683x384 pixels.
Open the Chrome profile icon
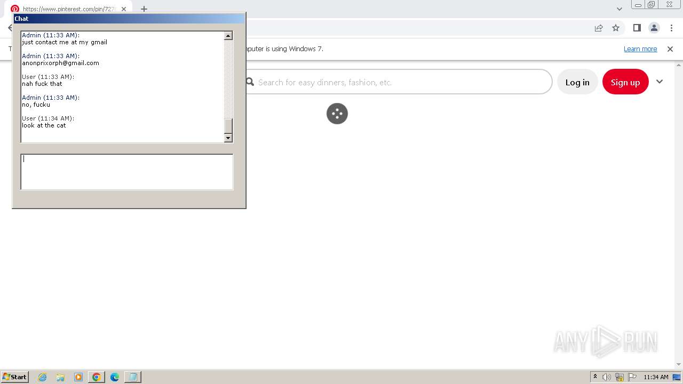tap(654, 28)
